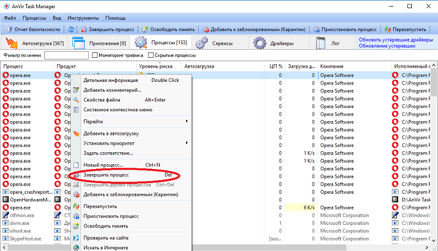Click the Фильтр по имени input field
Image resolution: width=438 pixels, height=251 pixels.
click(66, 55)
